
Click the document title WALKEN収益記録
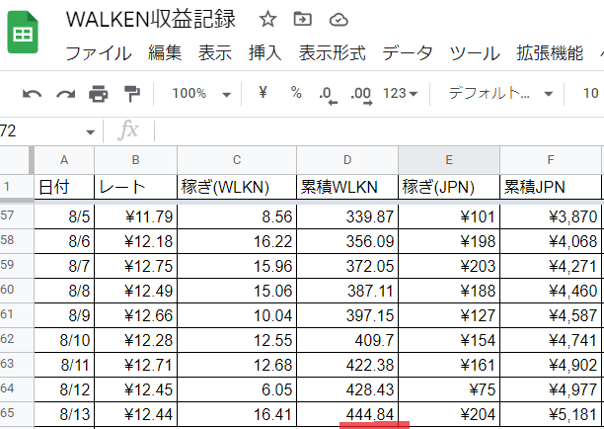pos(151,19)
